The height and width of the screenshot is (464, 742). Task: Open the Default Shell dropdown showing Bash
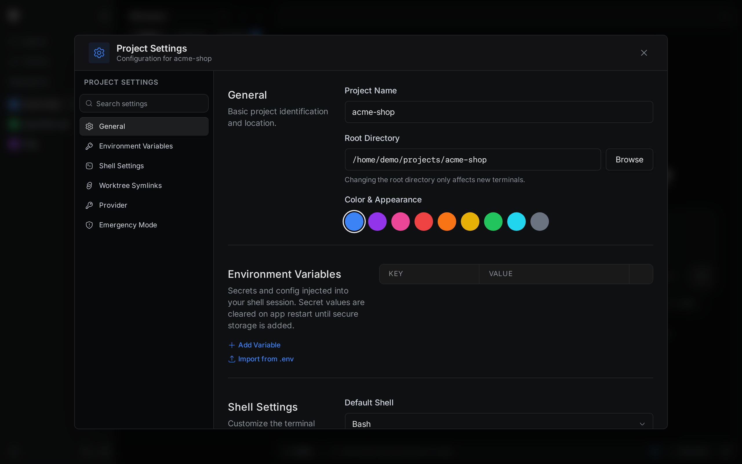[x=499, y=421]
